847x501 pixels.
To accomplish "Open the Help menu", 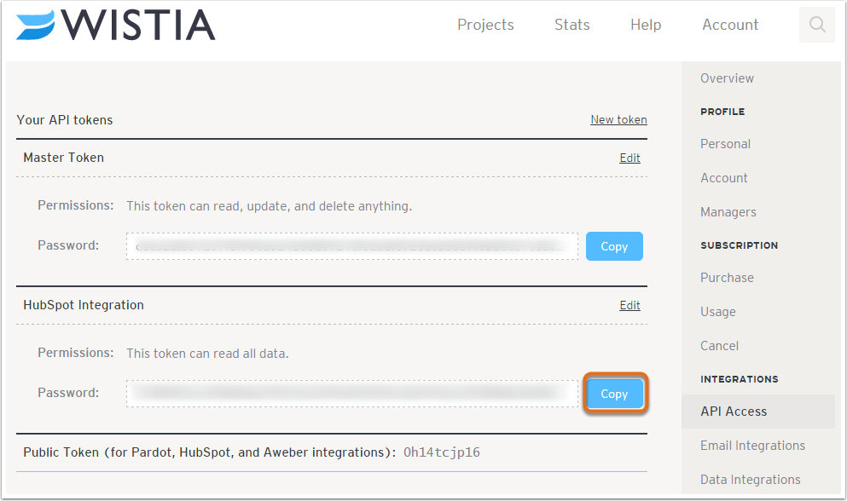I will point(646,25).
